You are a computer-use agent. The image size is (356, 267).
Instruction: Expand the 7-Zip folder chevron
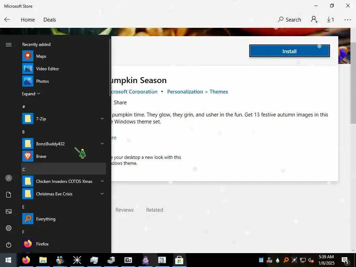point(102,119)
